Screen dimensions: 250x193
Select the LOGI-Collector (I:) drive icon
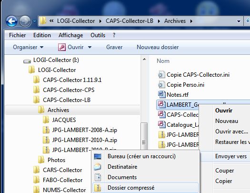27,61
